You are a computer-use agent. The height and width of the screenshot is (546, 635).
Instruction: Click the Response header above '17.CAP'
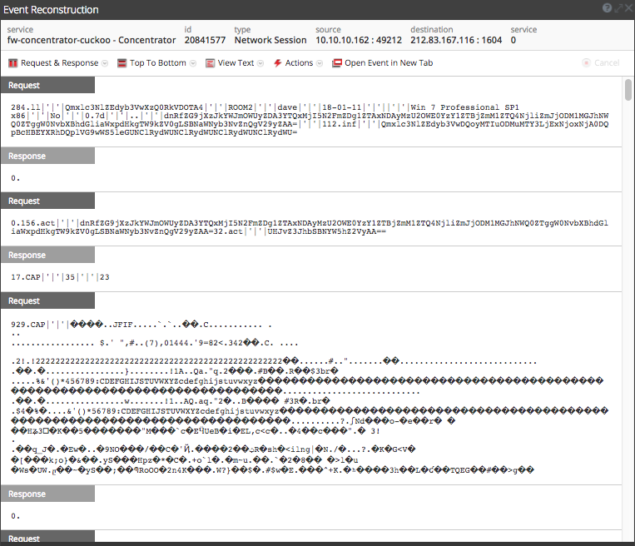tap(47, 256)
